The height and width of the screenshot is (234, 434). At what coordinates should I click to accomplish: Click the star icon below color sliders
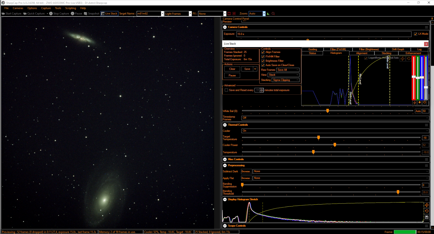tap(419, 103)
